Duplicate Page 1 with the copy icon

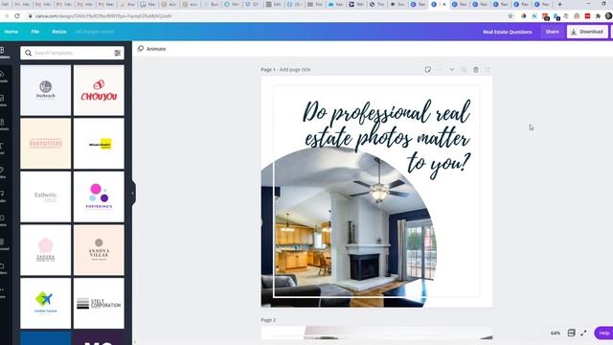464,70
